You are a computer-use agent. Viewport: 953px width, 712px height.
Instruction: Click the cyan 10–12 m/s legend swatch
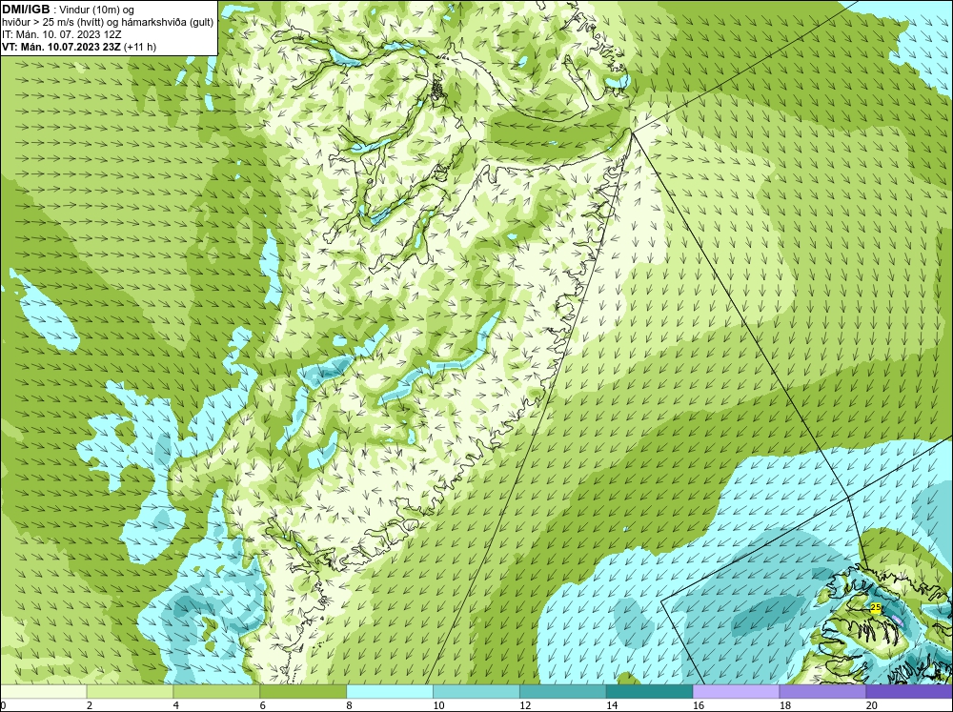[x=476, y=691]
